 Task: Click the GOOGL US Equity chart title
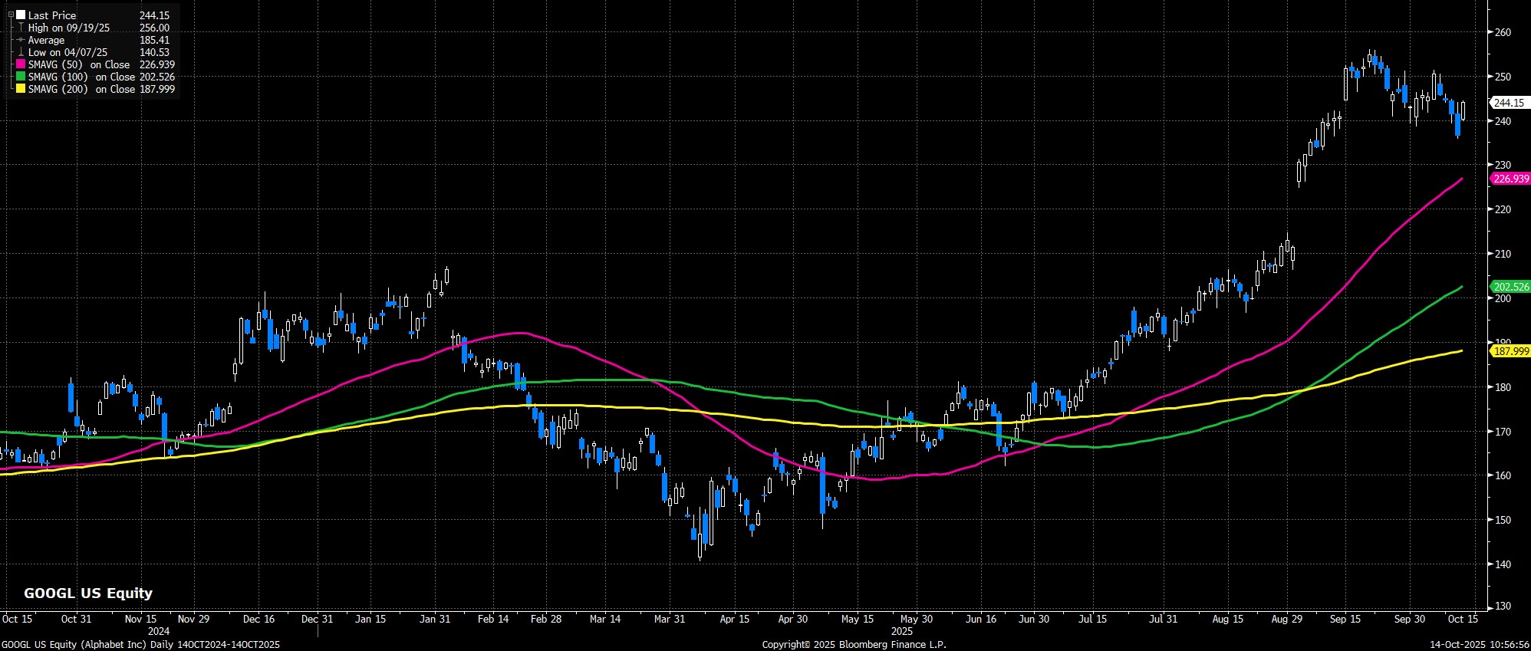click(88, 593)
